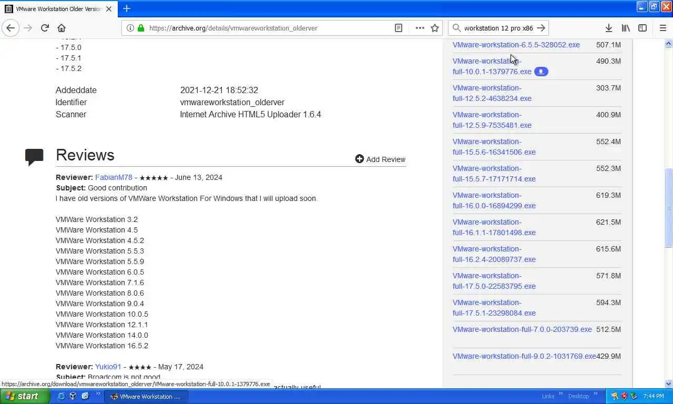The width and height of the screenshot is (673, 404).
Task: Click the VMWare Workstation 12.1.1 review line
Action: tap(101, 325)
